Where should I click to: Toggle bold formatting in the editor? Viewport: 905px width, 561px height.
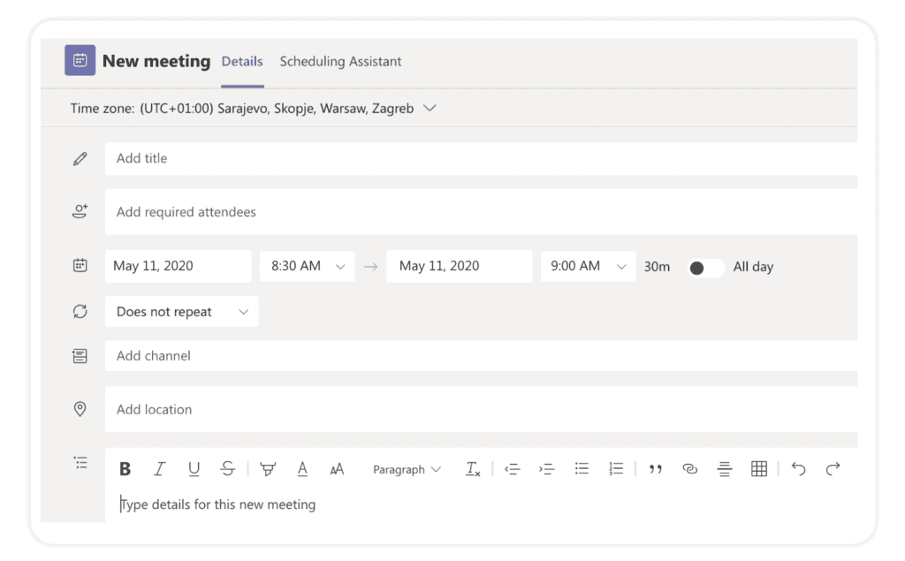[125, 469]
